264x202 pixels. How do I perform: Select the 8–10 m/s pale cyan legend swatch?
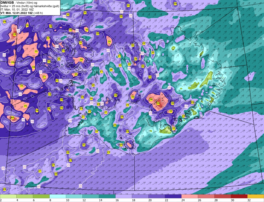coord(58,196)
